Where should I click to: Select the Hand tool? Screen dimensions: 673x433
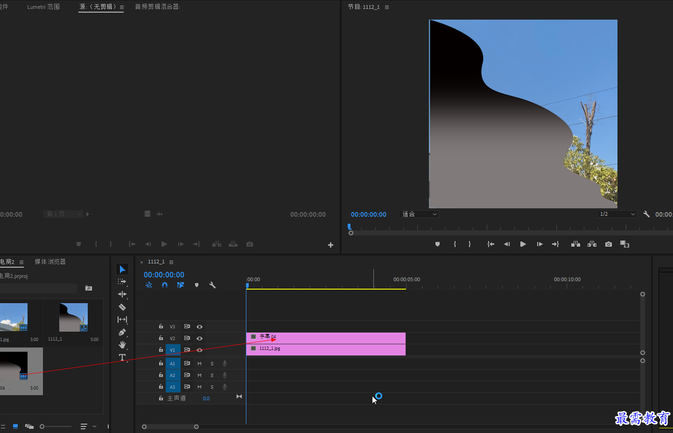[122, 345]
